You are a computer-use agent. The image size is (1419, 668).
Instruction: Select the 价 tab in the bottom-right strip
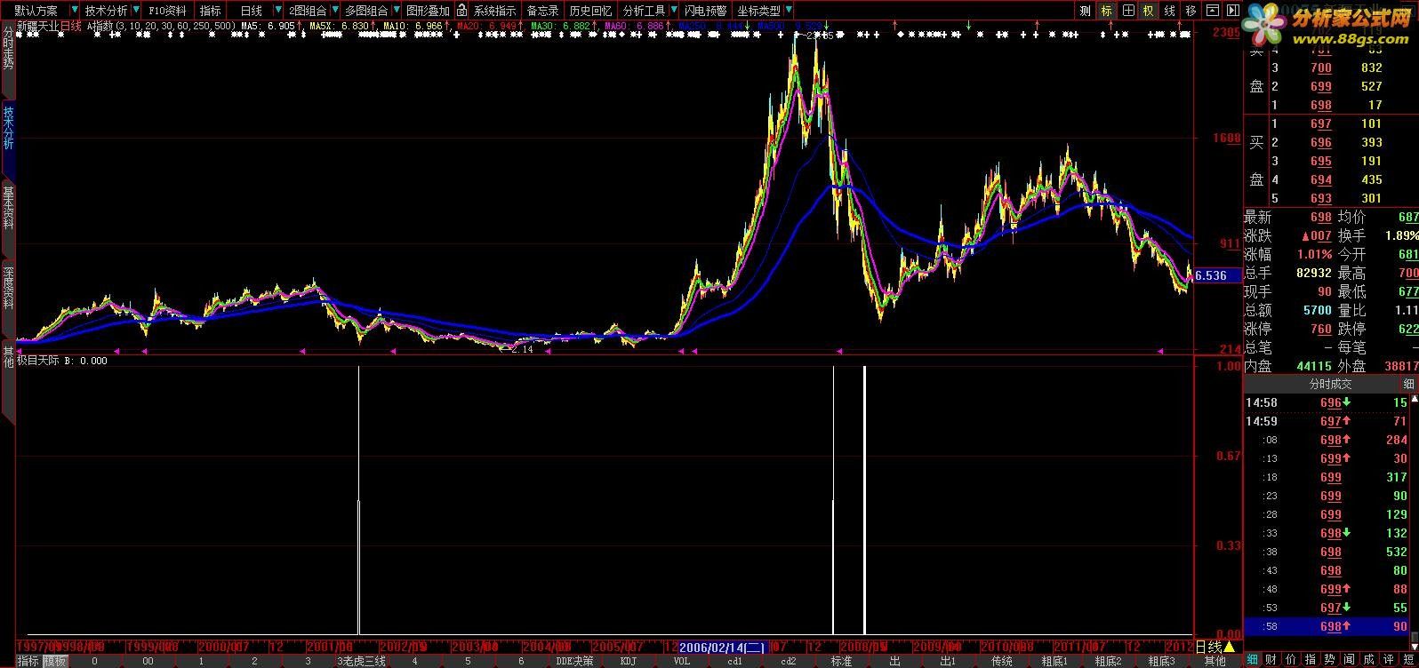(1291, 659)
